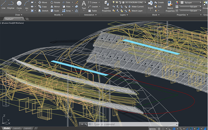The width and height of the screenshot is (208, 130).
Task: Activate the Polyline tool
Action: click(11, 5)
